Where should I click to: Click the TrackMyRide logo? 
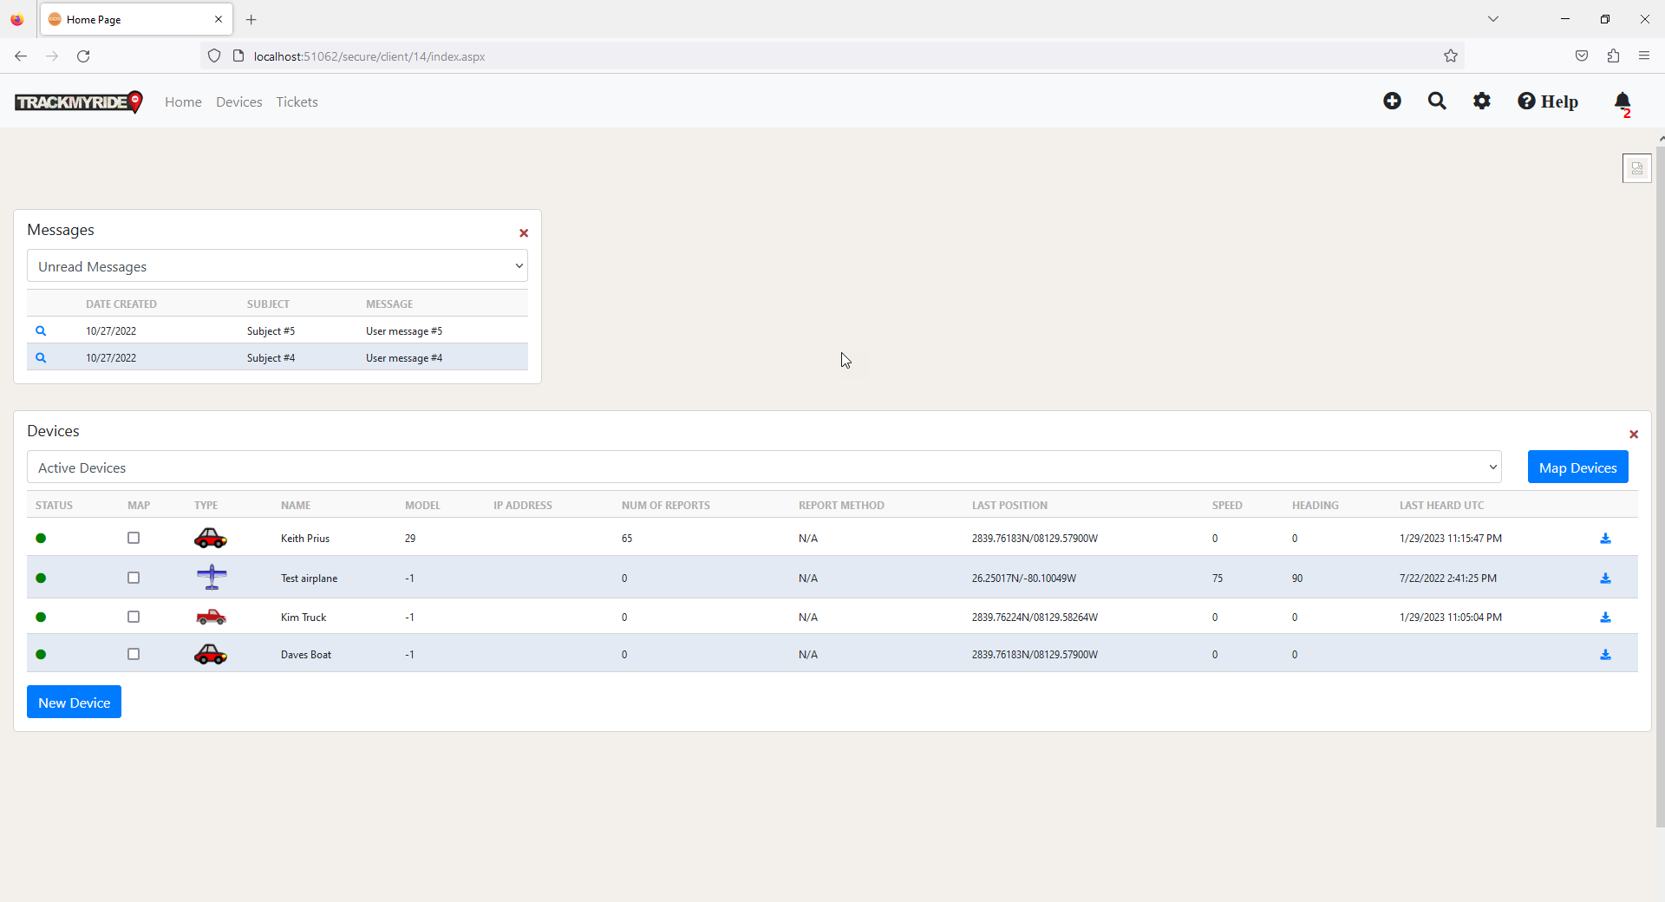pyautogui.click(x=79, y=102)
